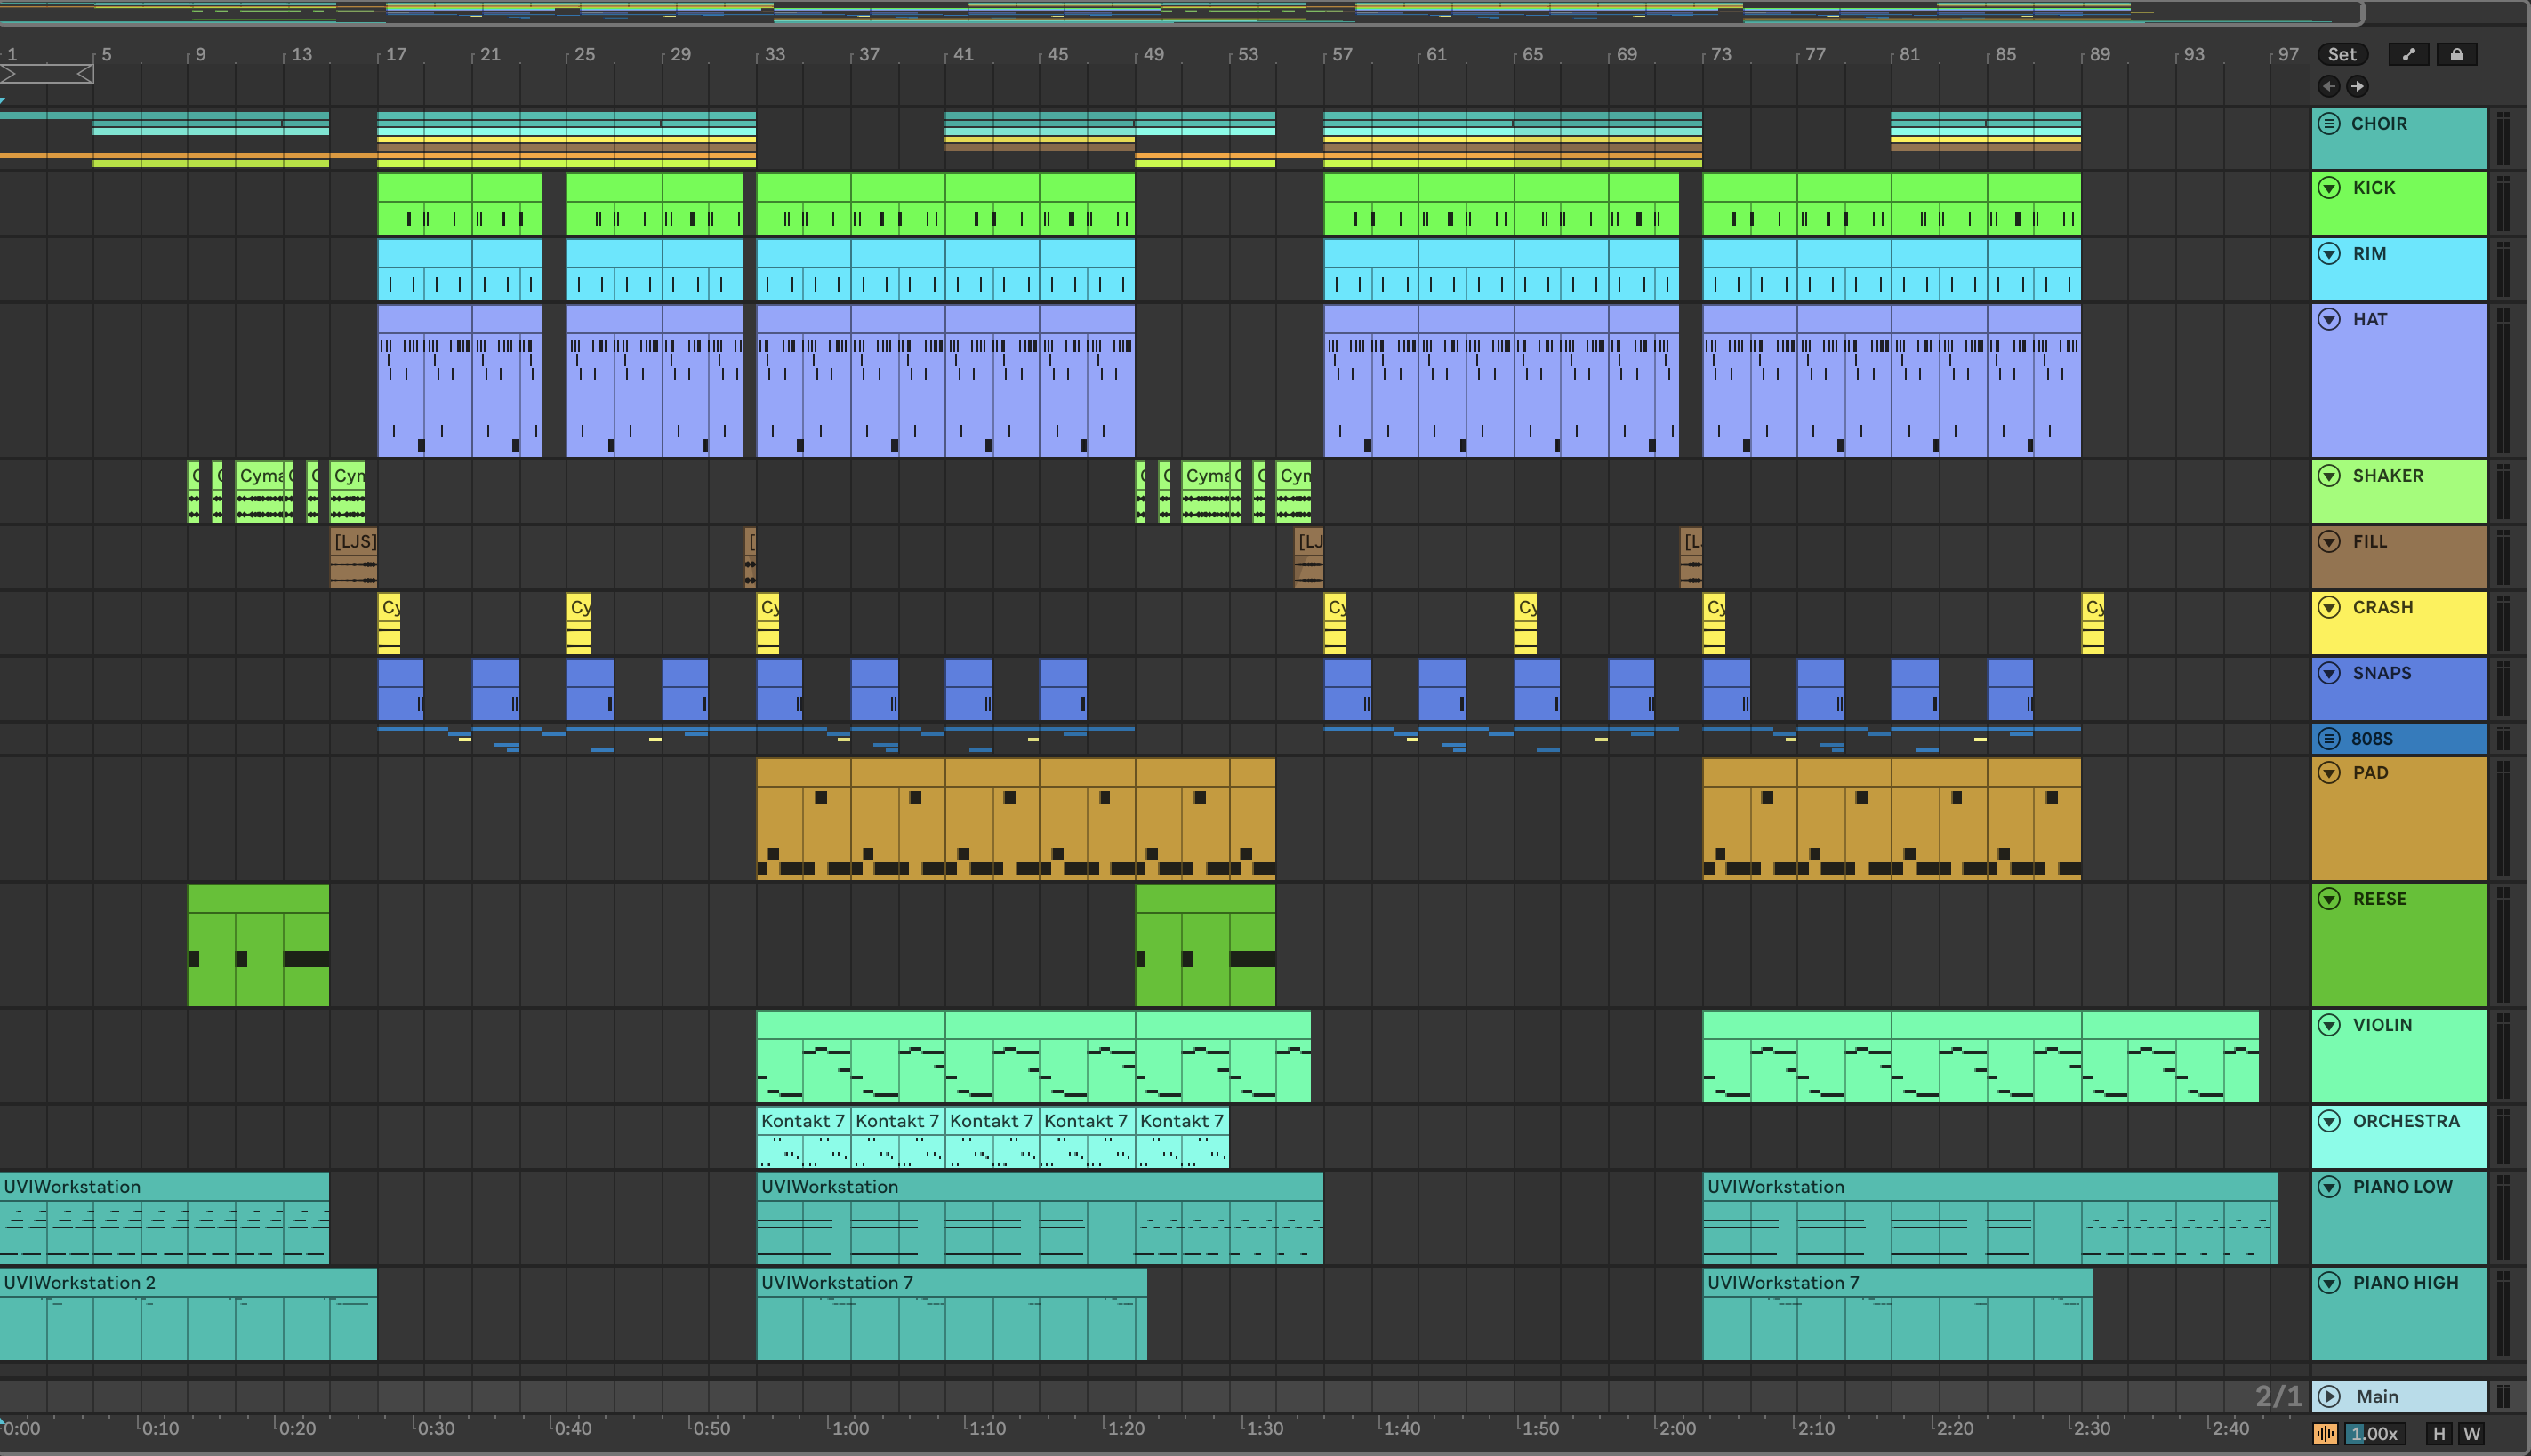2531x1456 pixels.
Task: Unfold the REESE track arrow
Action: point(2329,899)
